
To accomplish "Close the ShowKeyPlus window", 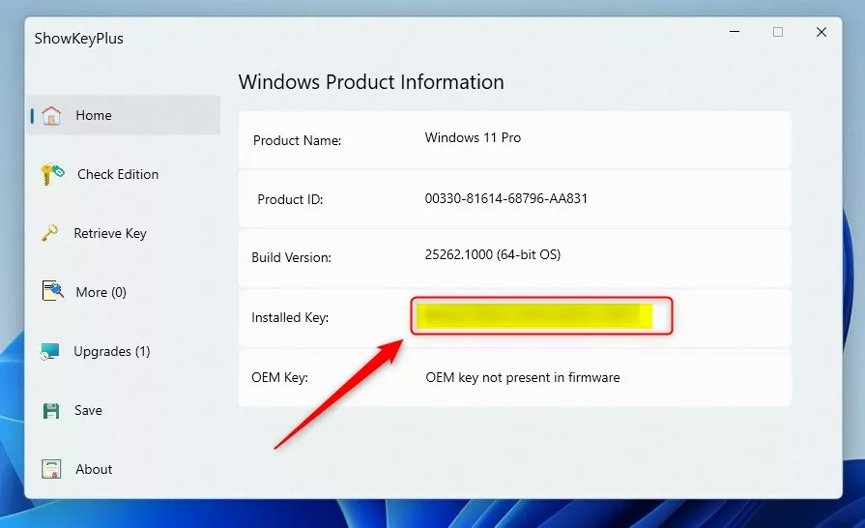I will tap(822, 32).
